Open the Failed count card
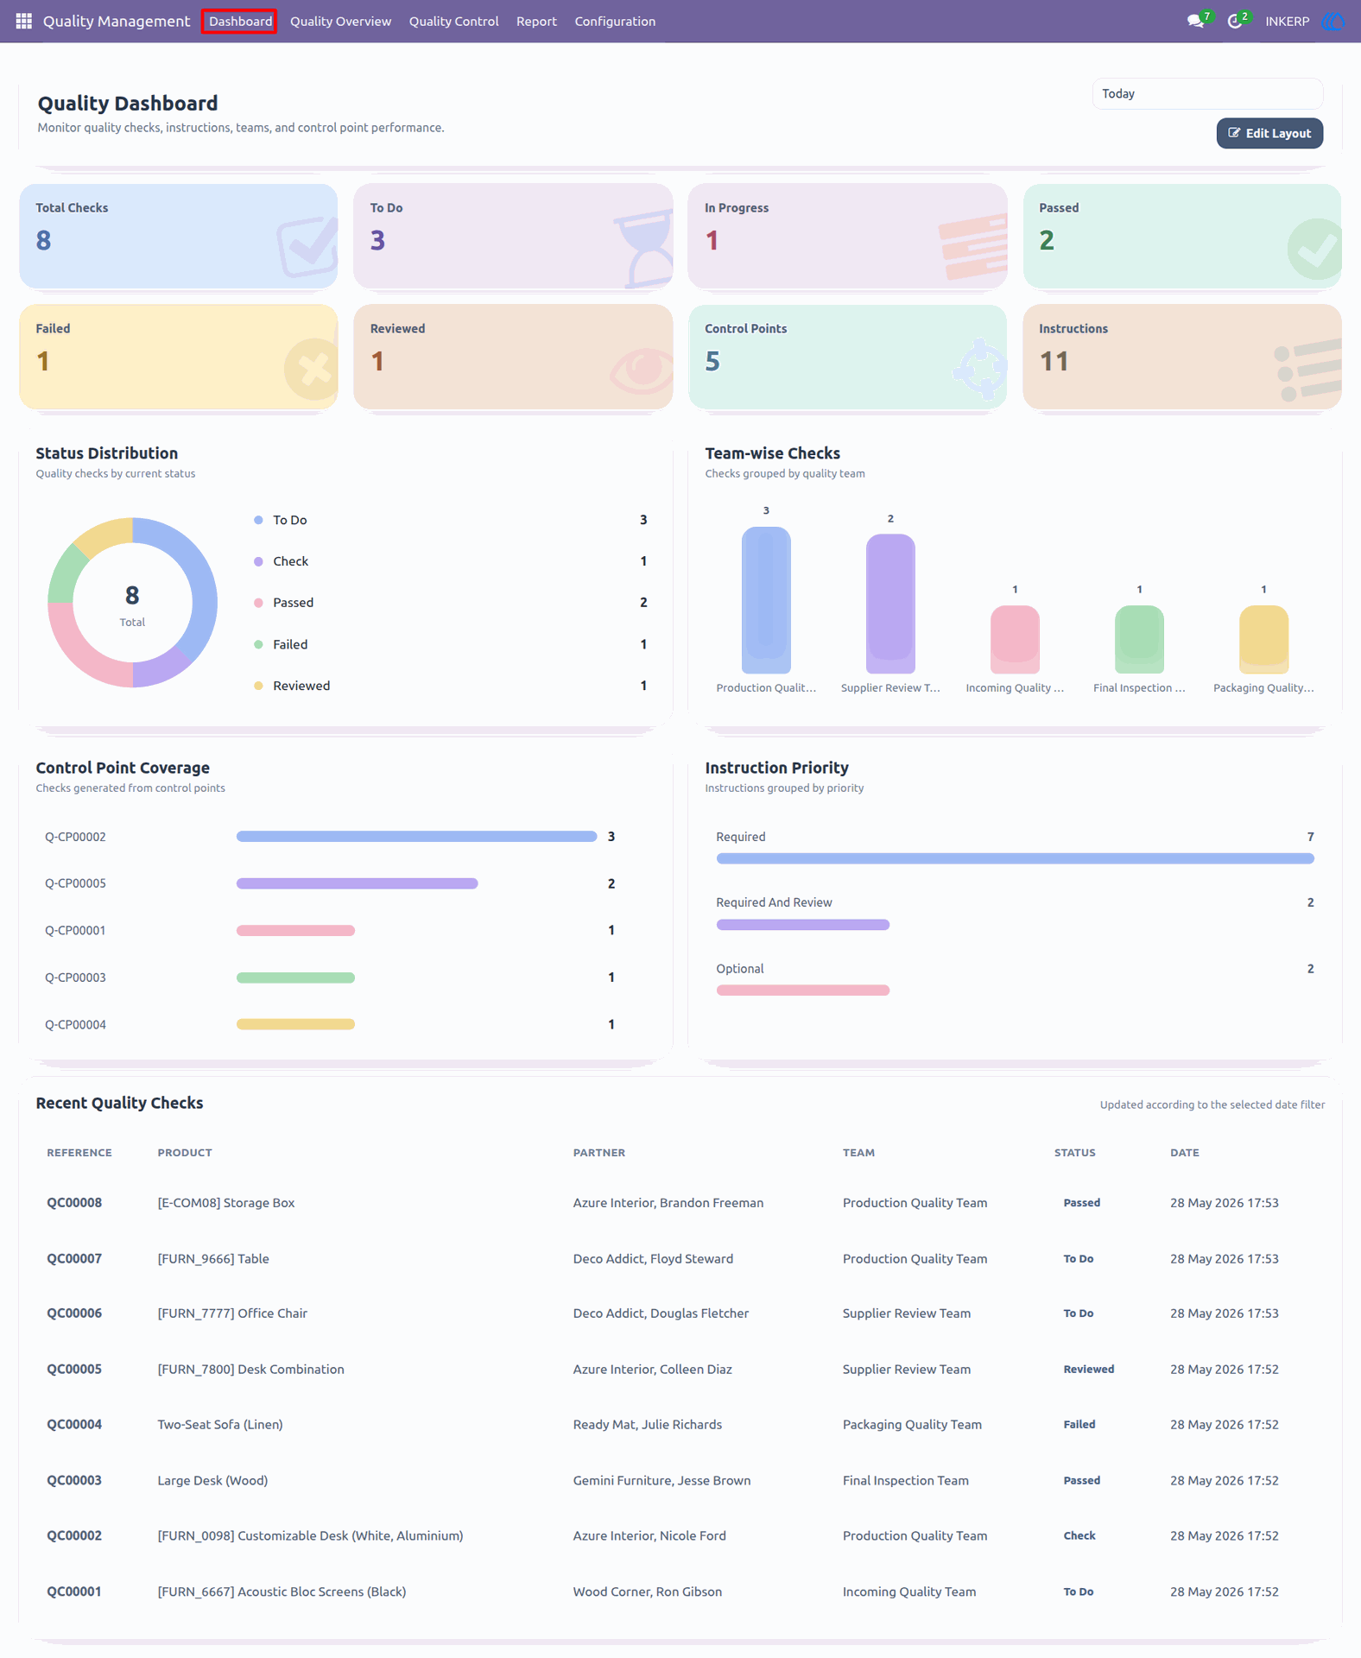1361x1658 pixels. tap(178, 357)
